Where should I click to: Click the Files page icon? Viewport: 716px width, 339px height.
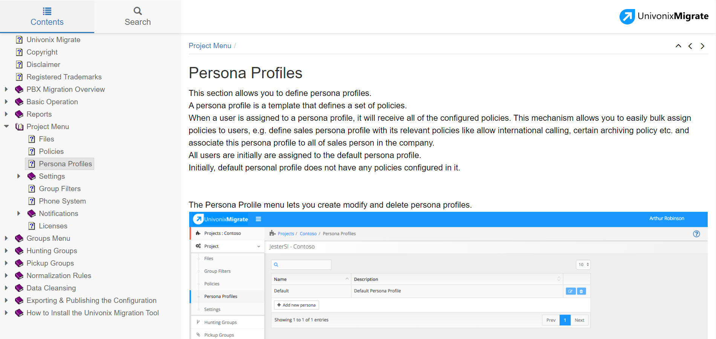point(32,139)
